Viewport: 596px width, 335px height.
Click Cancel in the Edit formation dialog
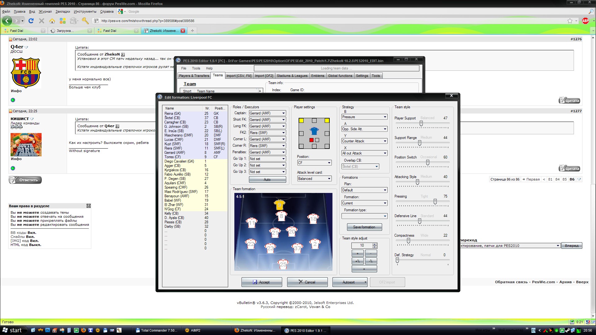pyautogui.click(x=307, y=282)
